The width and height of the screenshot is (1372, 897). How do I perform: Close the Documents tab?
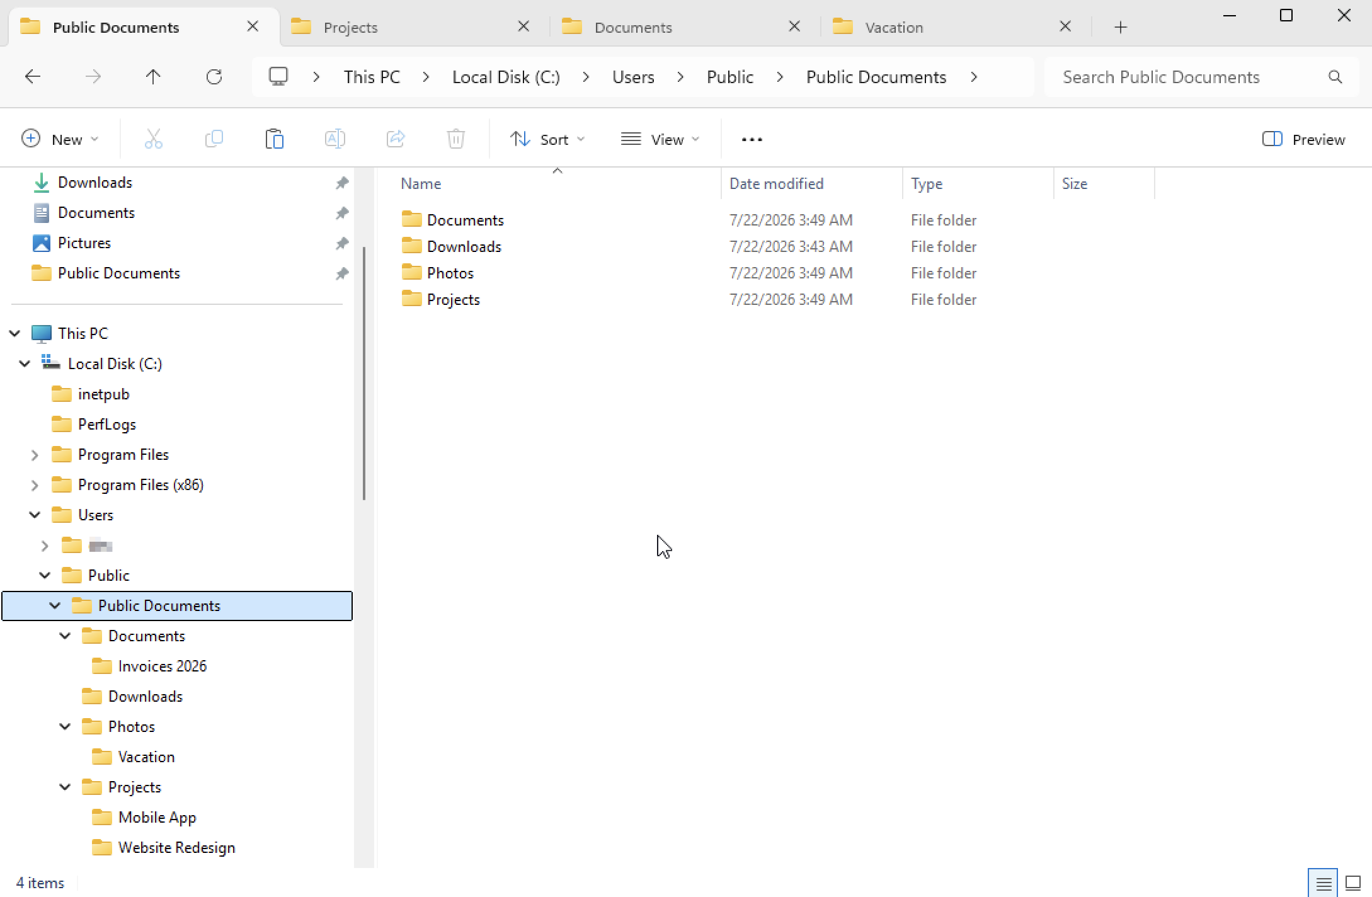(x=794, y=26)
